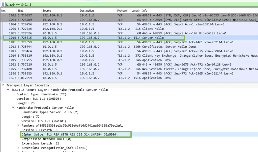Select the Length: 72 line
258x152 pixels.
(x=30, y=117)
